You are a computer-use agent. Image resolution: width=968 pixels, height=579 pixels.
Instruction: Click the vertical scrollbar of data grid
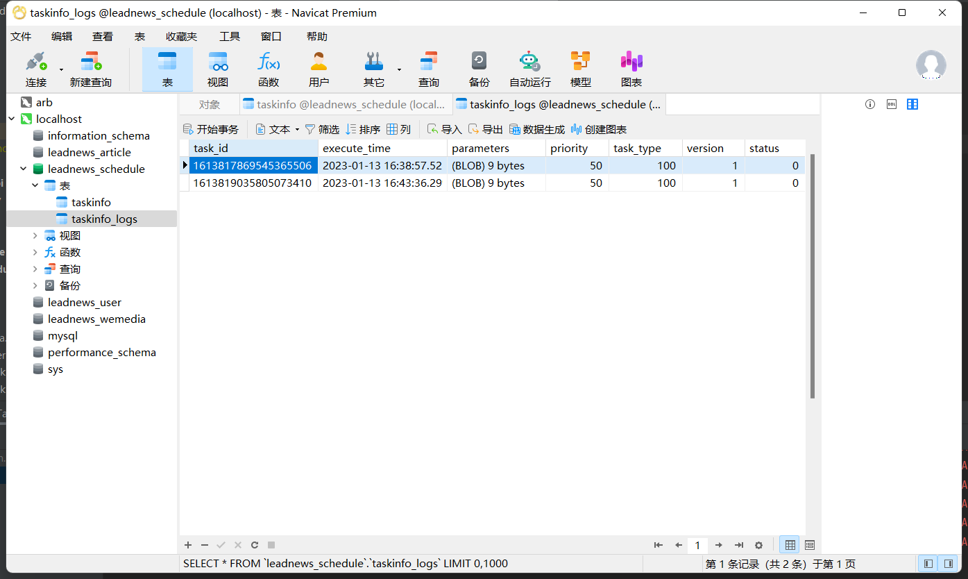(x=813, y=276)
